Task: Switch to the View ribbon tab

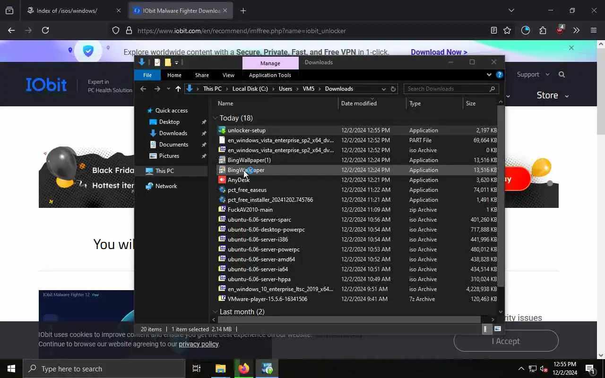Action: point(228,75)
